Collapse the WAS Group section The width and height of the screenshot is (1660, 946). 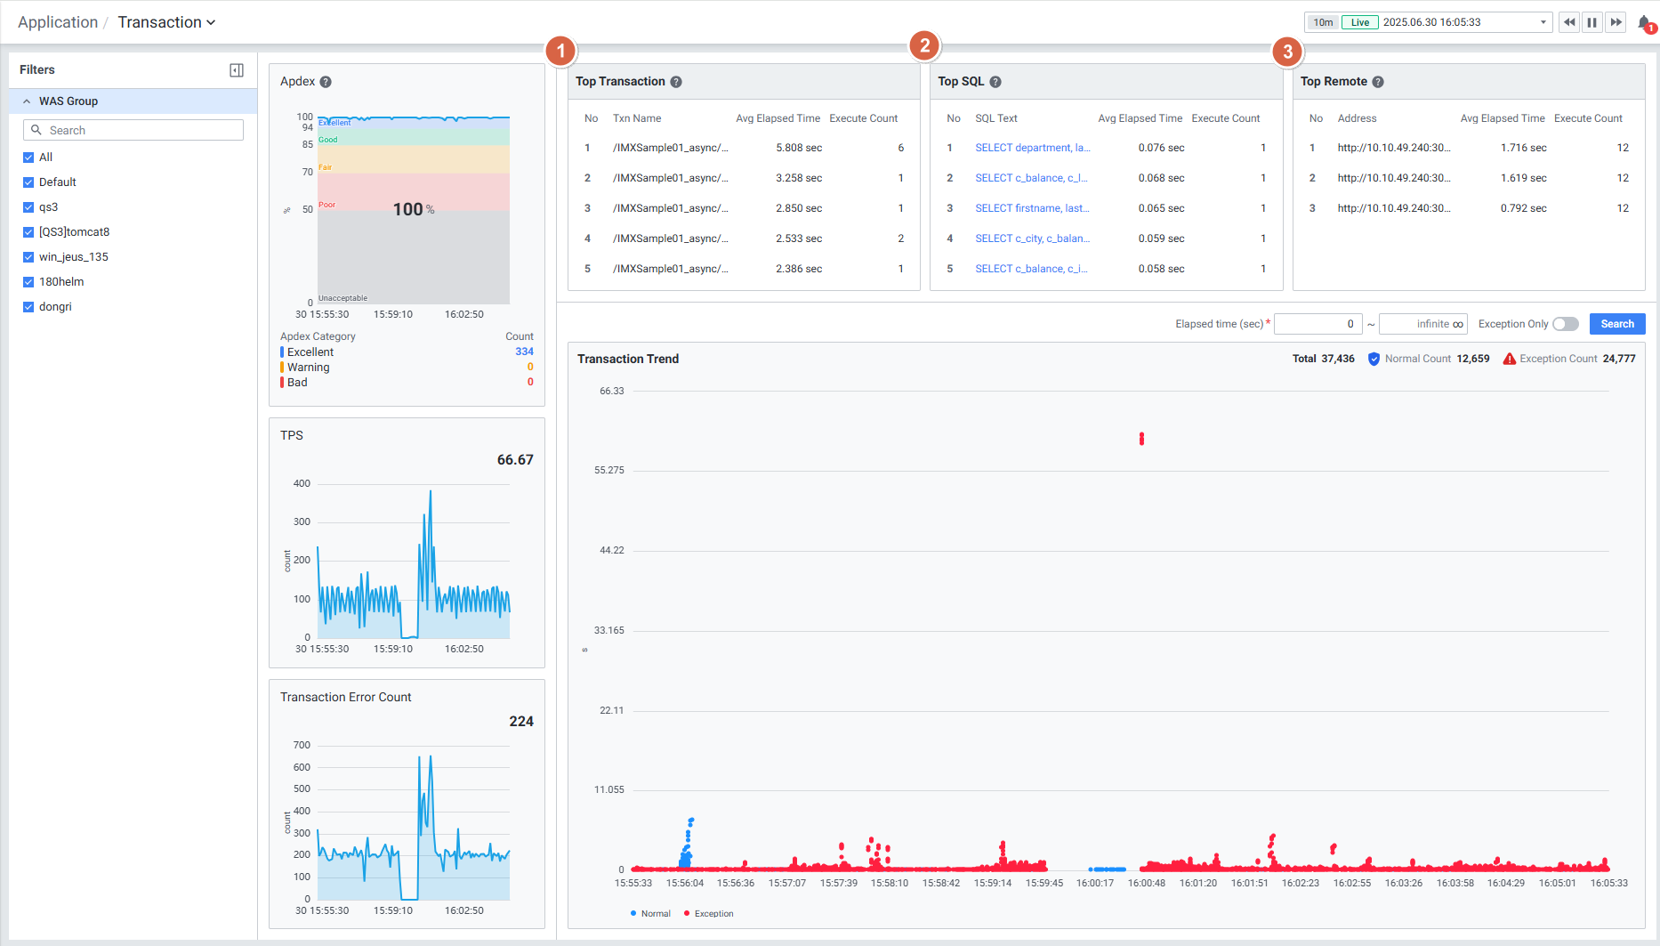[27, 101]
